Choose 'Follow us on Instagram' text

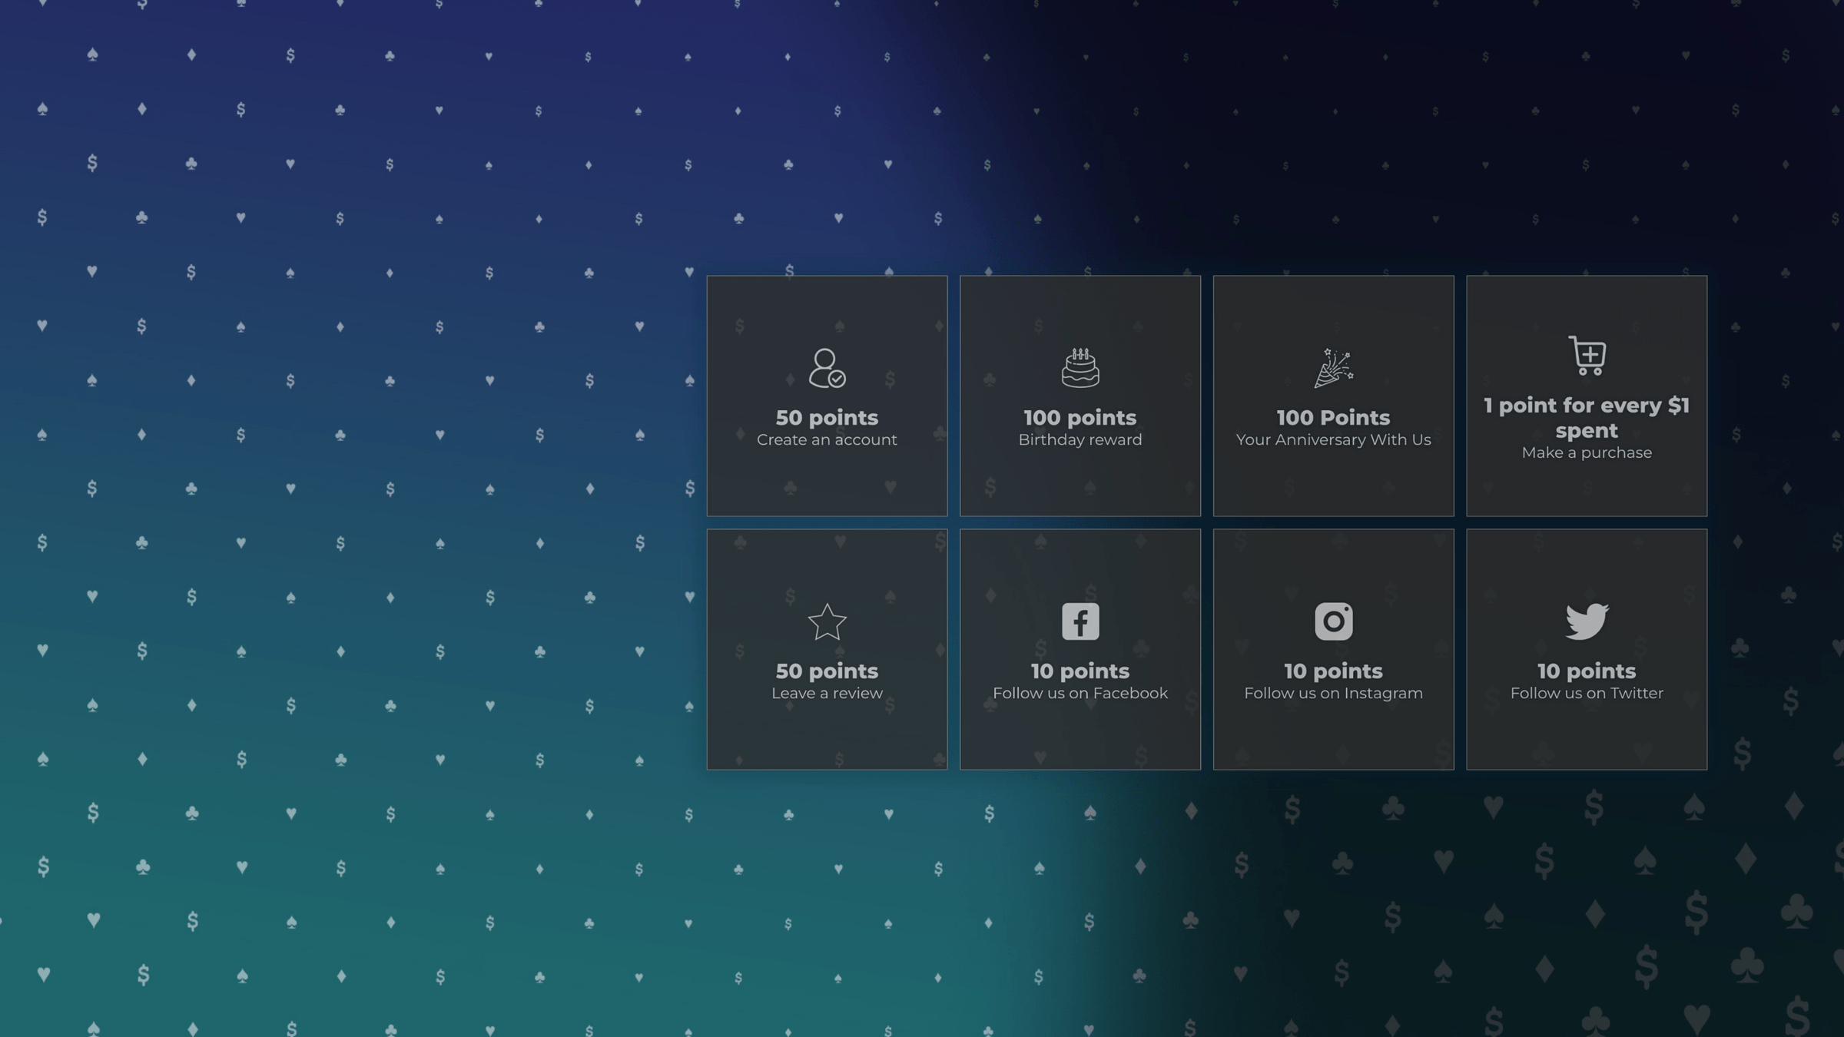(x=1333, y=694)
